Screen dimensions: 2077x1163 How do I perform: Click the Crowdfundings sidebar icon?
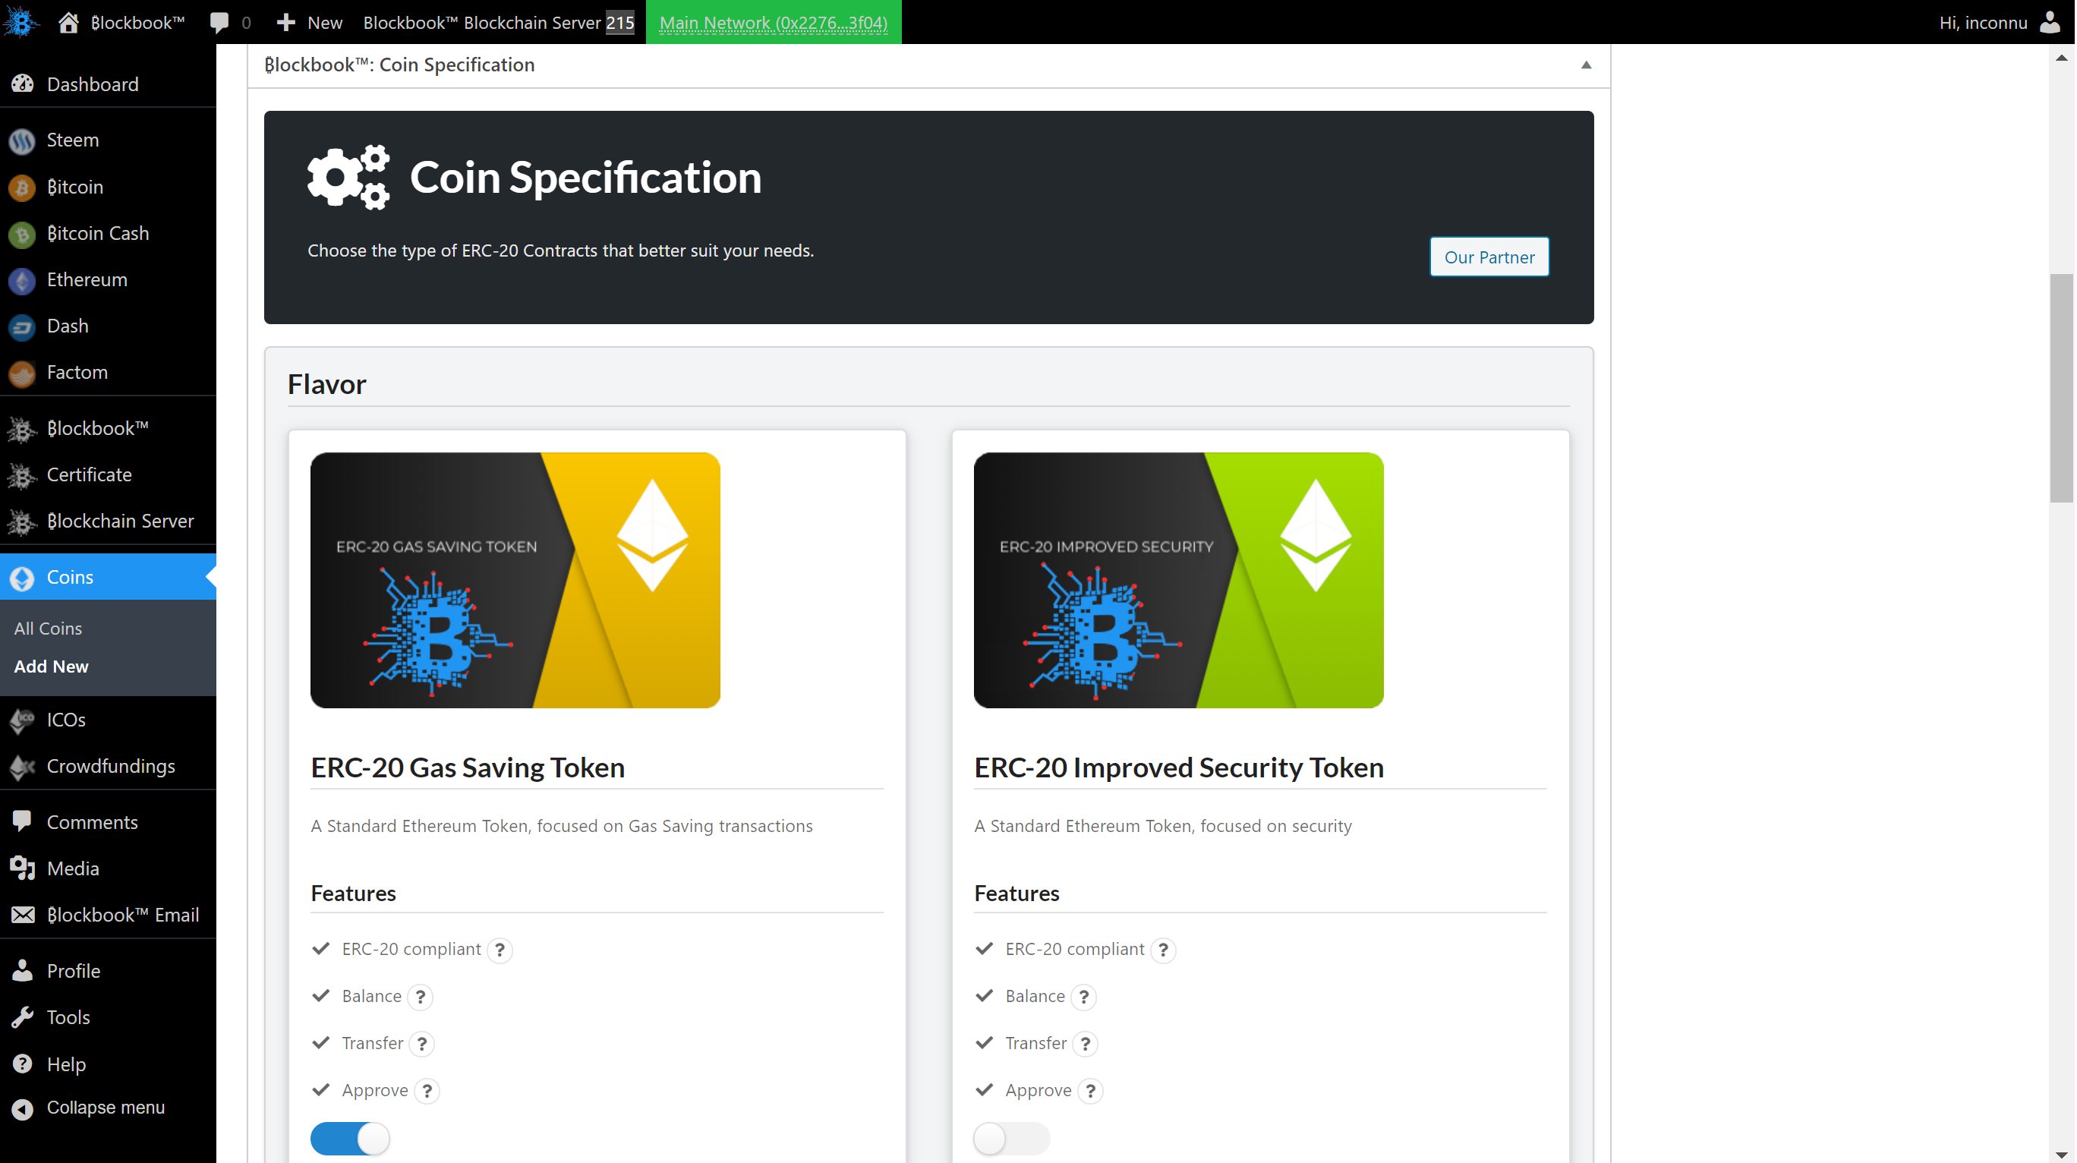[23, 766]
